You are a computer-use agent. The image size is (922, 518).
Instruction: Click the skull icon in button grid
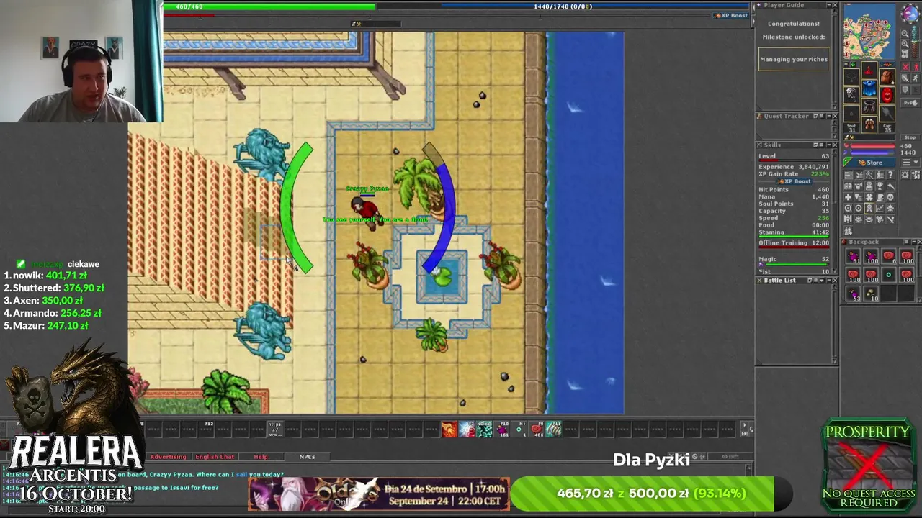click(x=890, y=197)
